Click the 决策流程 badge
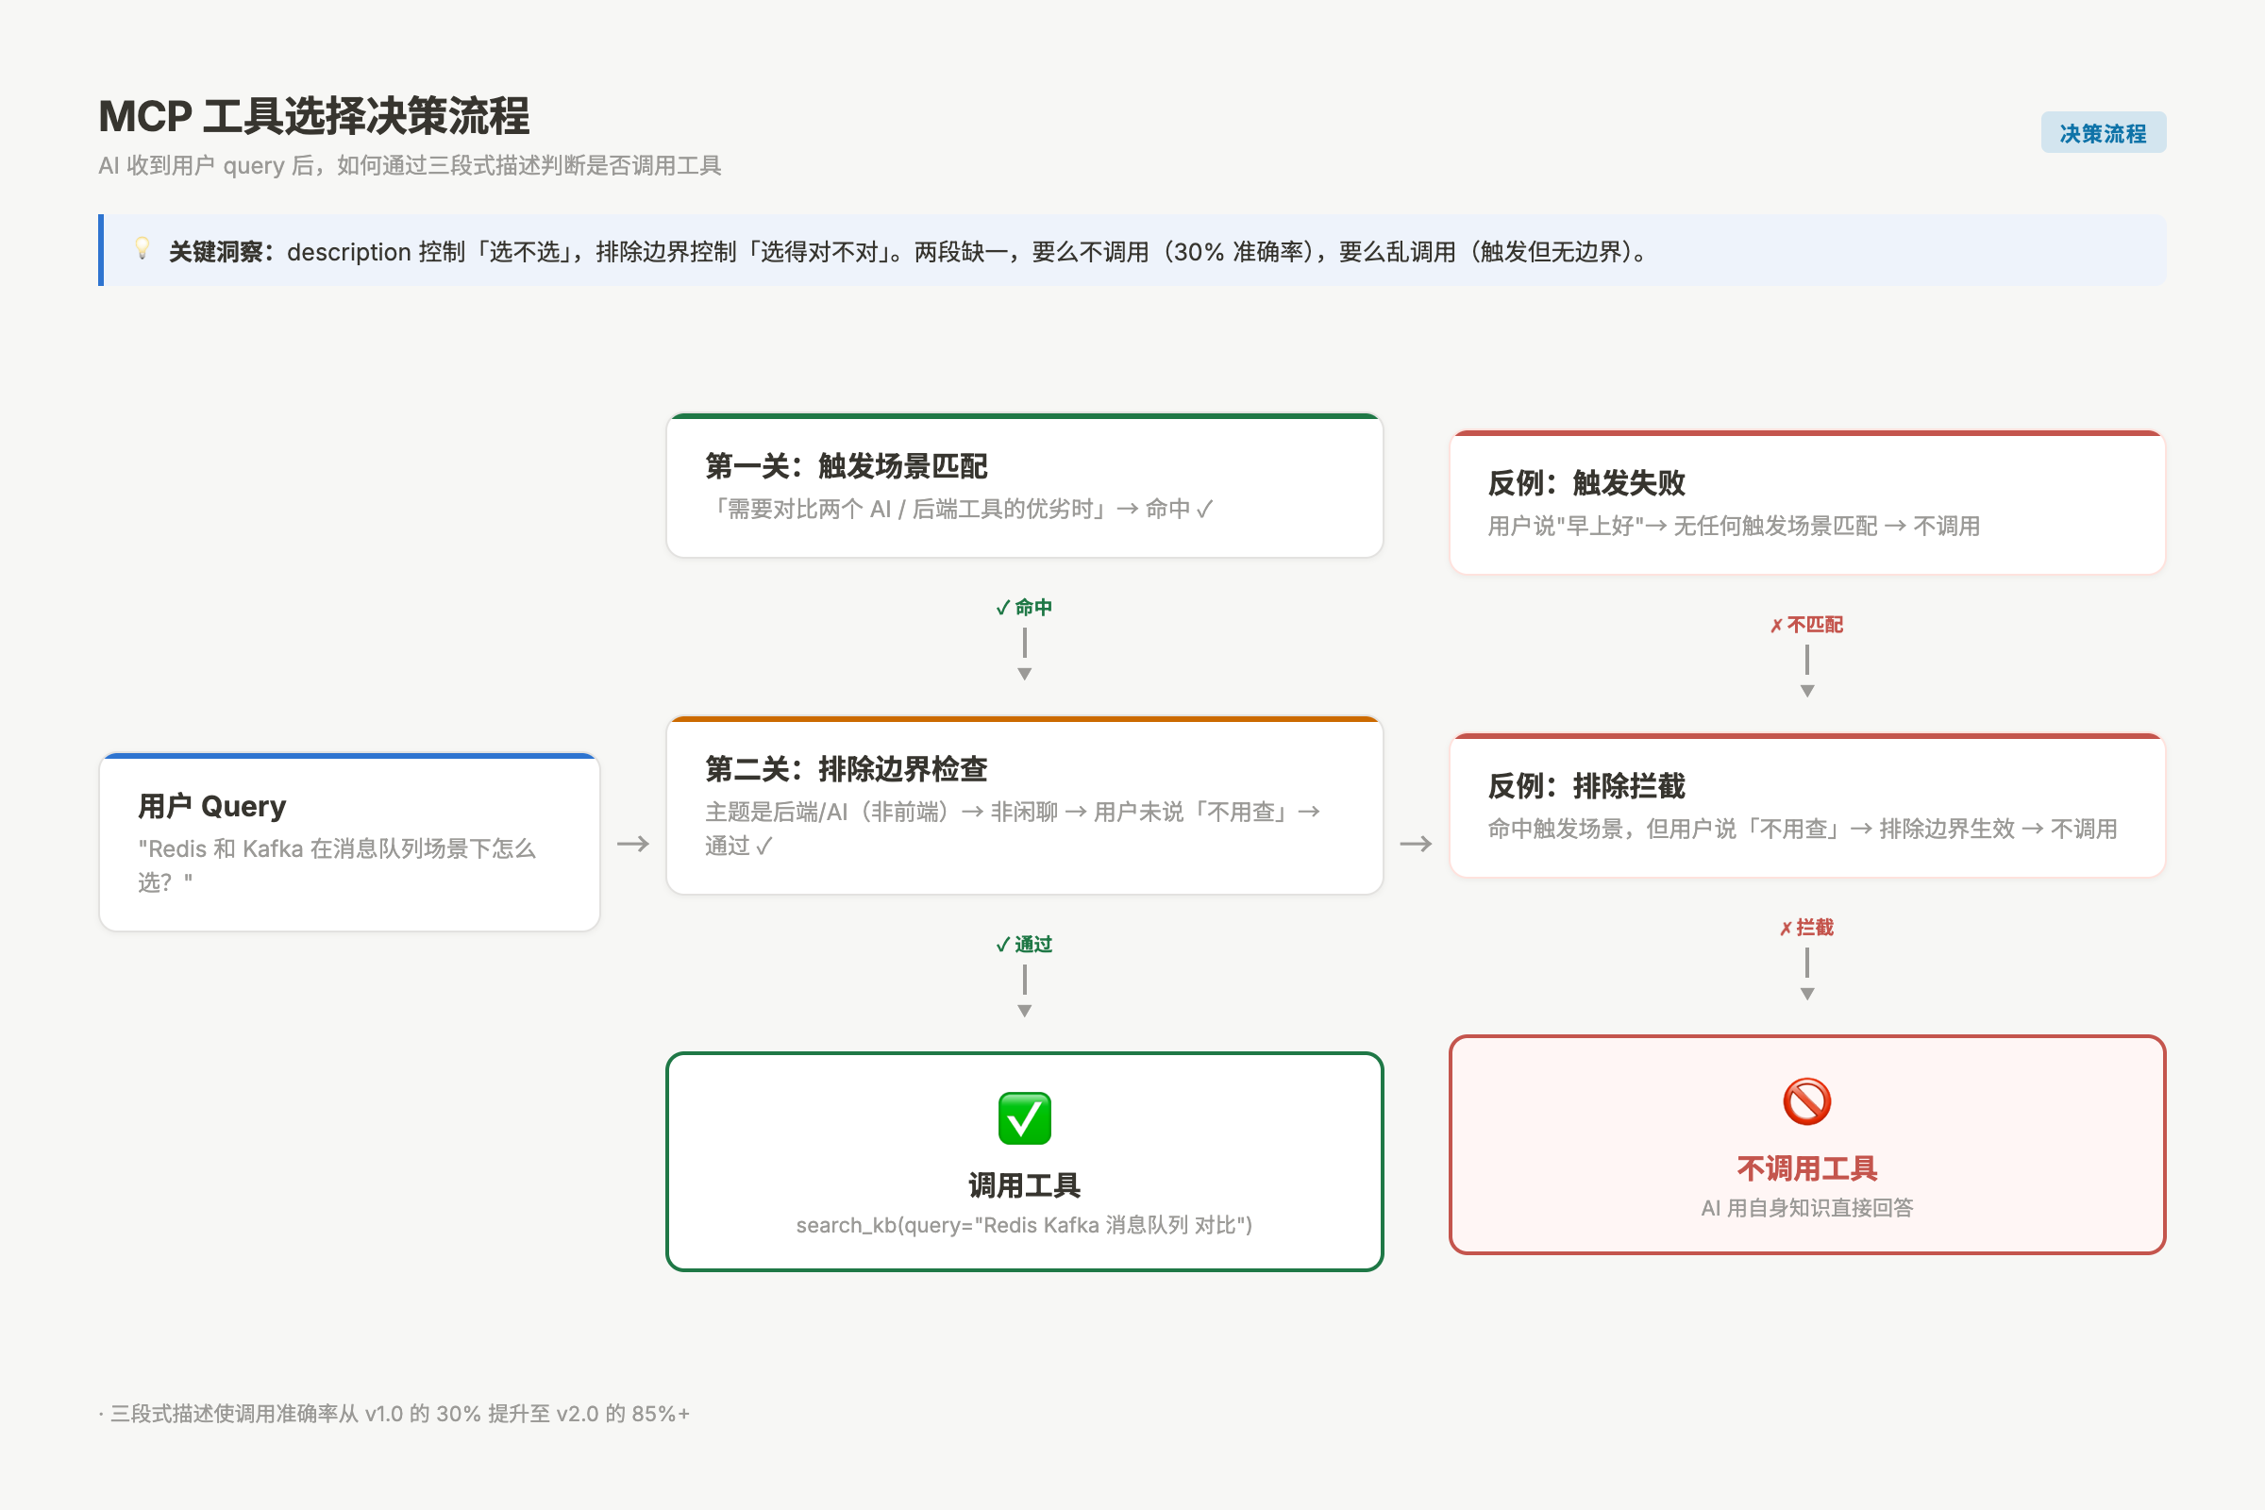 click(x=2104, y=133)
